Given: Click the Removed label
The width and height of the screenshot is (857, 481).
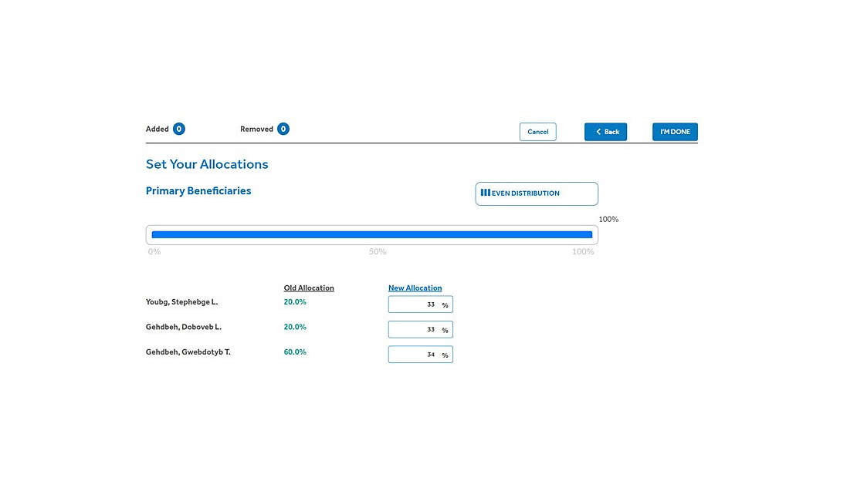Looking at the screenshot, I should click(x=256, y=129).
